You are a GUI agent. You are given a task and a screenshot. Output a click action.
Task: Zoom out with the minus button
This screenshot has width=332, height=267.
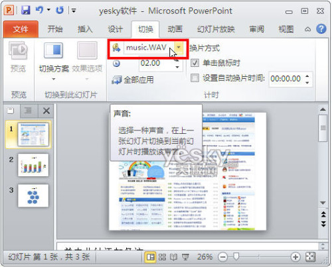point(223,257)
